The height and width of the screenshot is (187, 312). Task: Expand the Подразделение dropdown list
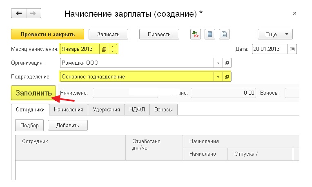coord(218,77)
